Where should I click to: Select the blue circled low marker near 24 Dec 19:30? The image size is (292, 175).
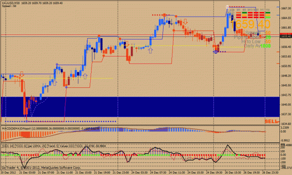(216, 52)
